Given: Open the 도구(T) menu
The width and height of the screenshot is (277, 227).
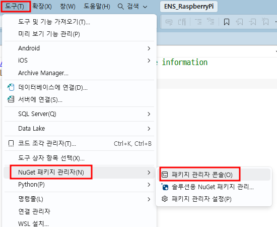Looking at the screenshot, I should click(x=15, y=7).
